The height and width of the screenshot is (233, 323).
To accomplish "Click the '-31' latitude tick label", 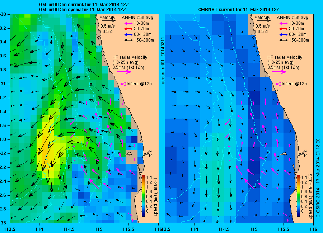I will point(3,84).
